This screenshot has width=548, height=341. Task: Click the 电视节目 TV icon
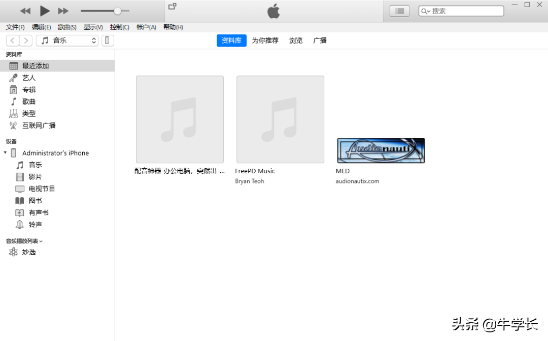coord(20,189)
